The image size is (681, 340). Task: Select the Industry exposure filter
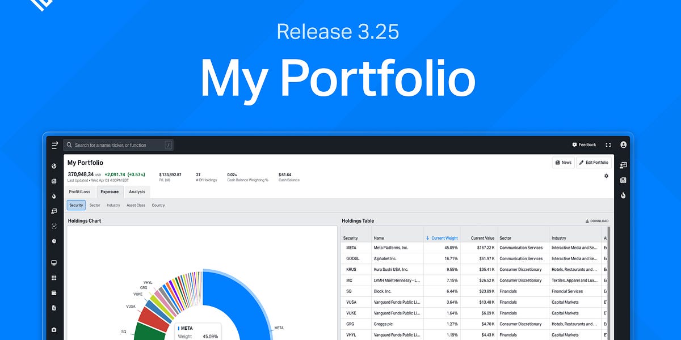[x=113, y=205]
